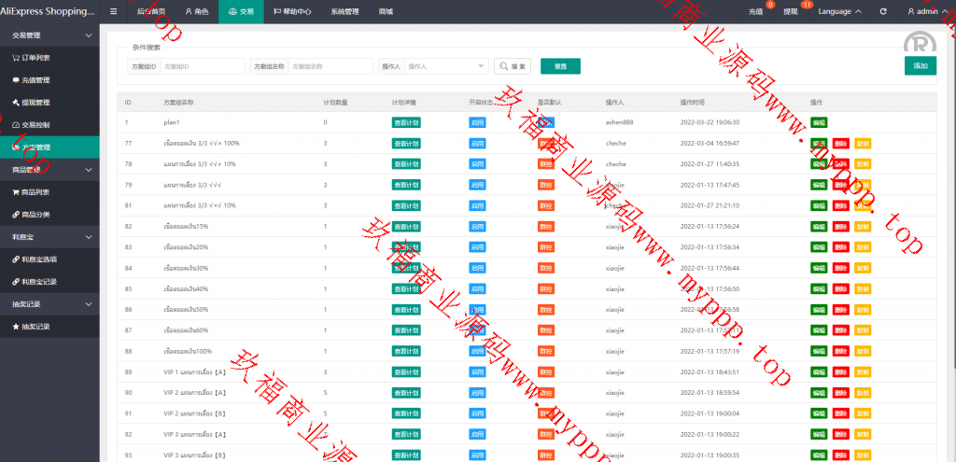Switch to the 角色 top tab

(x=196, y=11)
